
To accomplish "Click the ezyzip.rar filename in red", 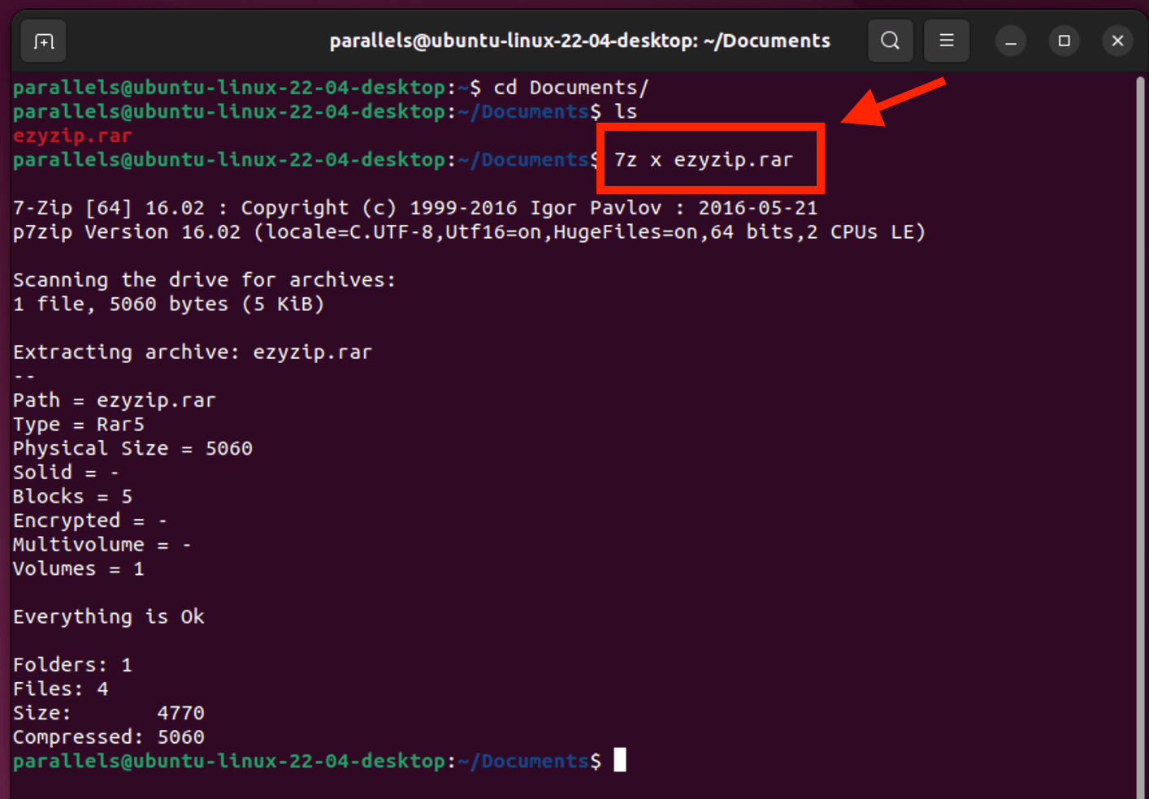I will (x=72, y=135).
